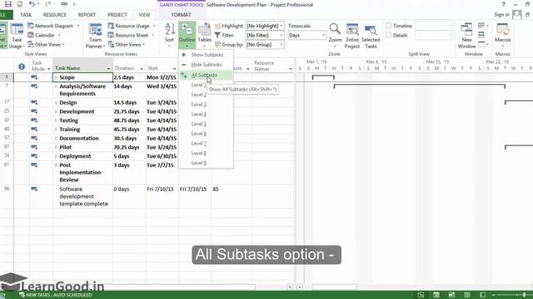
Task: Open Task Name column filter arrow
Action: point(108,68)
